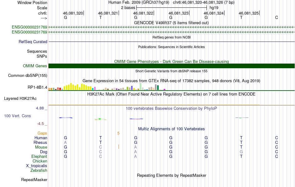Viewport: 295px width, 187px height.
Task: Click the H3K27Ac orange signal line
Action: [x=154, y=105]
